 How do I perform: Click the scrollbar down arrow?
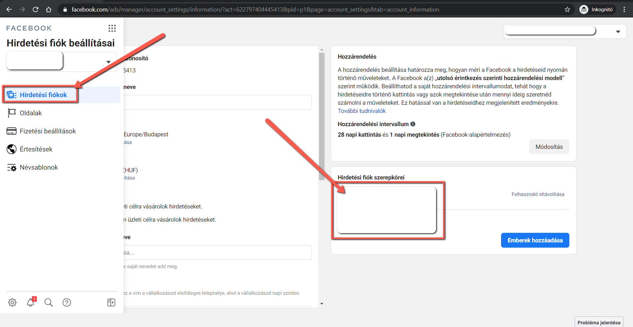(322, 304)
